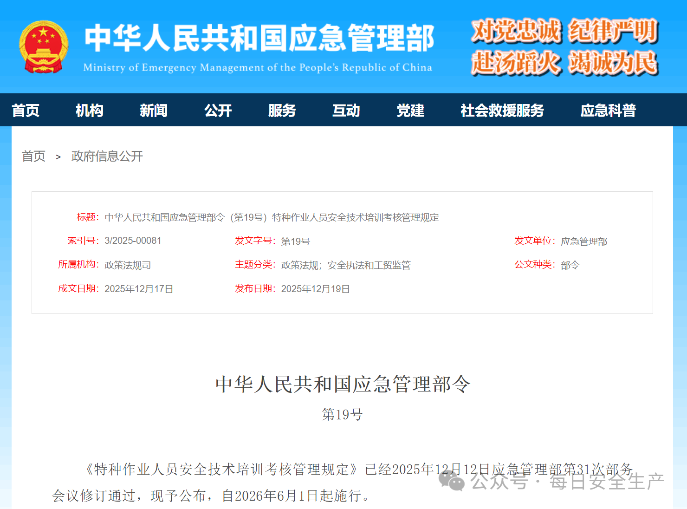Open the 首页 navigation item
Viewport: 687px width, 509px height.
point(25,110)
